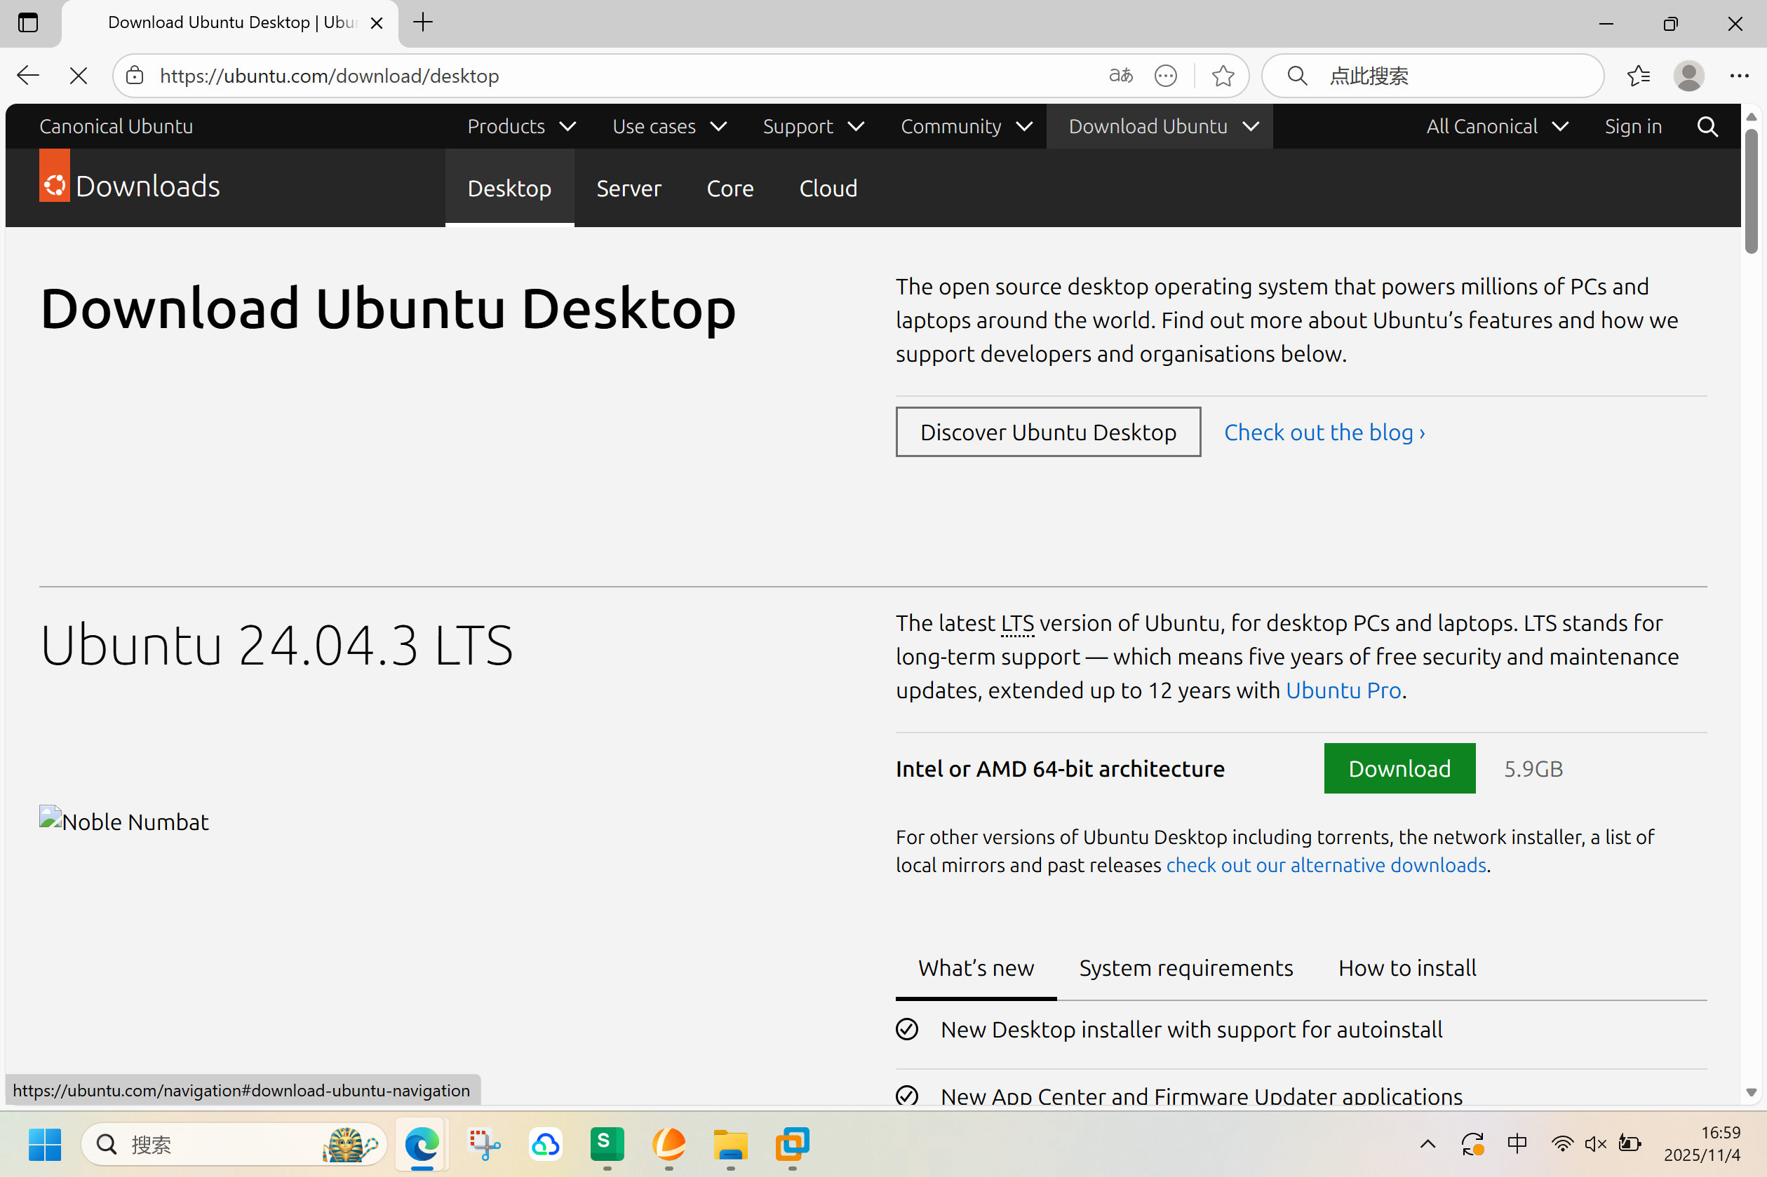
Task: Open the browser profile avatar
Action: [x=1688, y=76]
